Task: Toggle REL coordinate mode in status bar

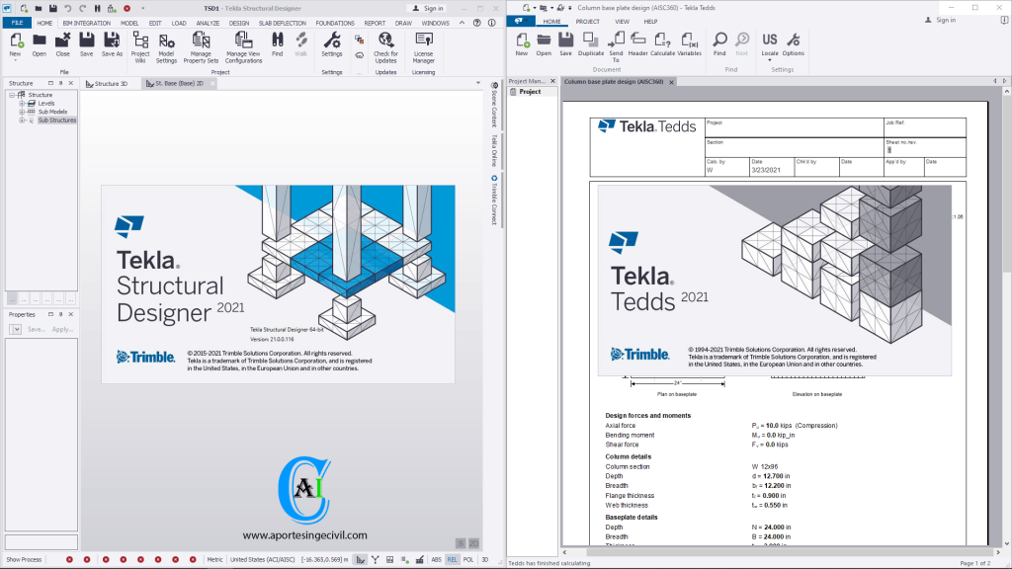Action: [x=451, y=559]
